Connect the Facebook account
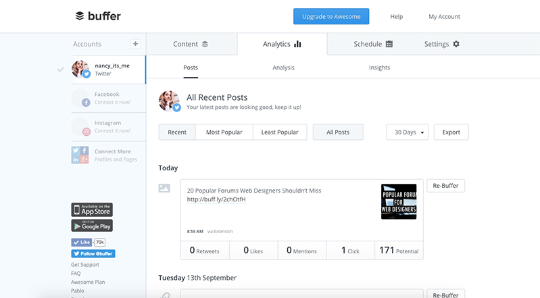Screen dimensions: 540x298 point(109,98)
